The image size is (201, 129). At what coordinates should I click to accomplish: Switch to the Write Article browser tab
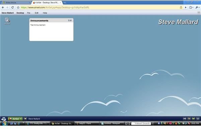click(16, 2)
